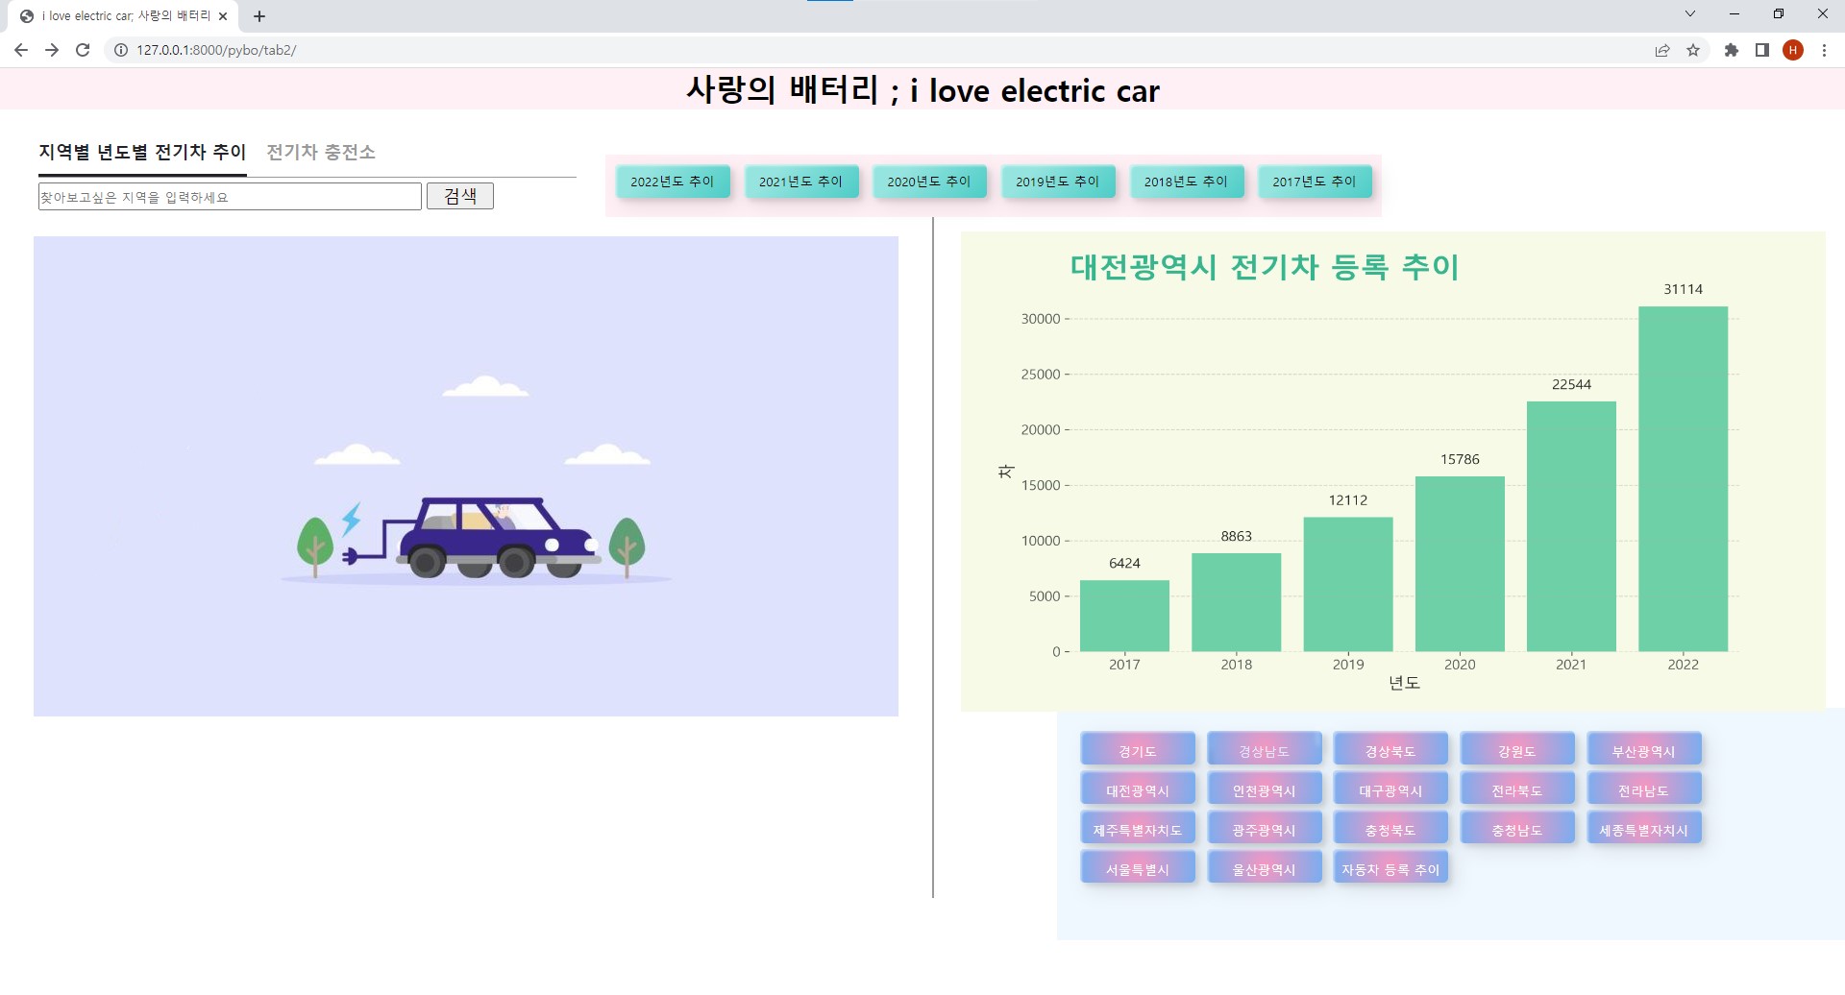Select the 대전광역시 region button
1845x995 pixels.
(1138, 789)
